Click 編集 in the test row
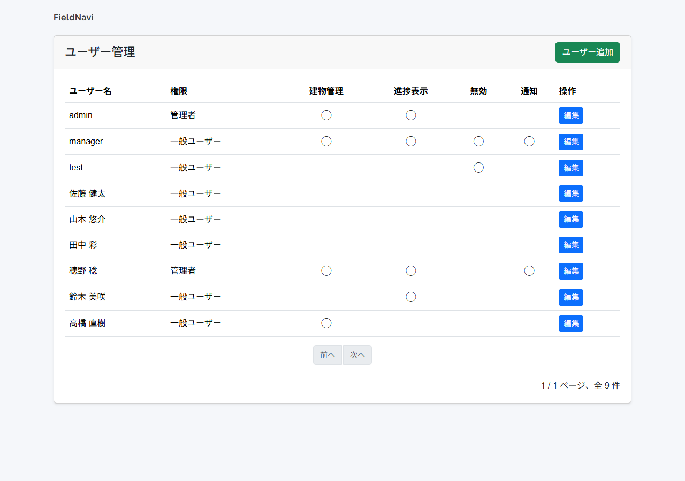685x481 pixels. coord(571,168)
